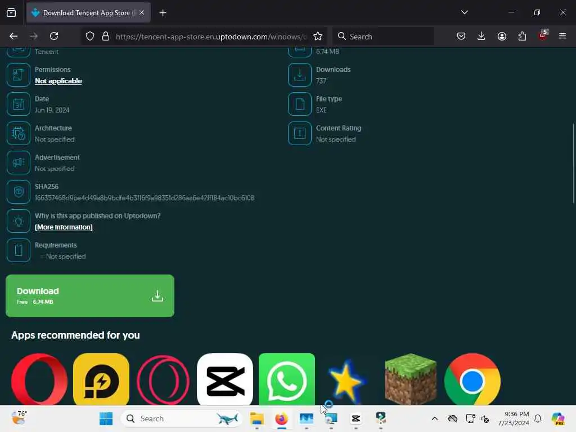Open the More information link
Image resolution: width=576 pixels, height=432 pixels.
tap(64, 227)
